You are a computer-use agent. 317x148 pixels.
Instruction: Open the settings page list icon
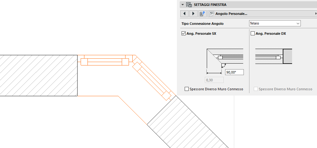point(202,14)
